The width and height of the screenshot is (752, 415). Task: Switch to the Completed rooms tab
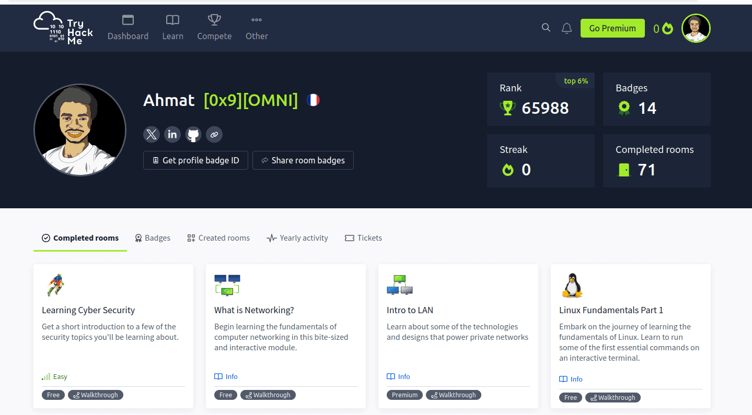tap(80, 238)
